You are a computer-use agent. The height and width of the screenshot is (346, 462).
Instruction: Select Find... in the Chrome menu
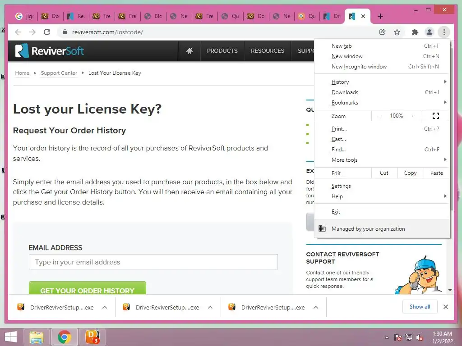coord(382,150)
